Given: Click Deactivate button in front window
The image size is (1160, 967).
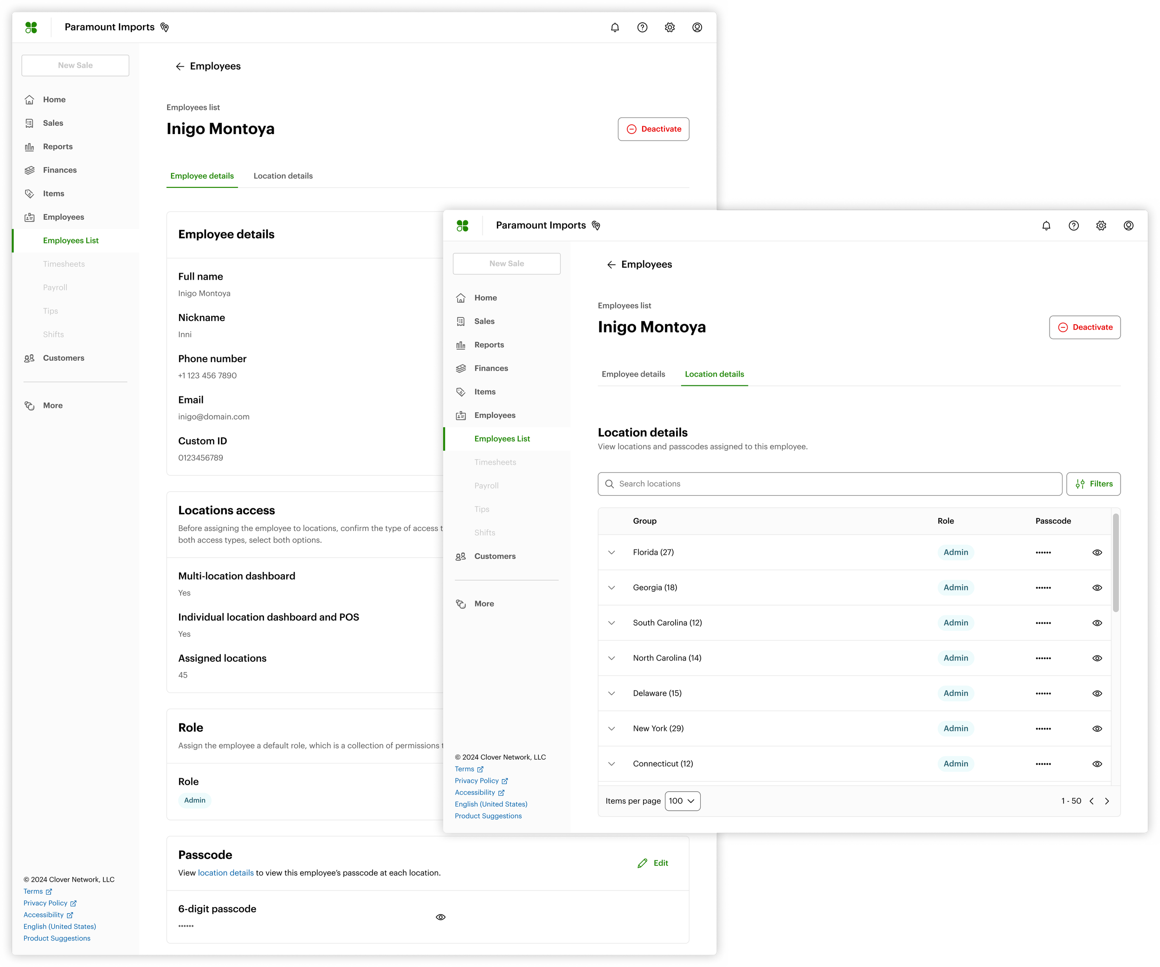Looking at the screenshot, I should pyautogui.click(x=1084, y=327).
